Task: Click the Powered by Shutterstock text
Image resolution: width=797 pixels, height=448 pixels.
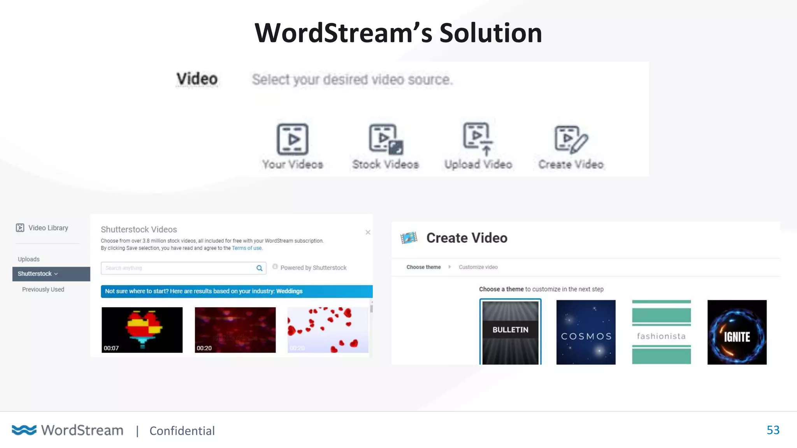Action: pyautogui.click(x=313, y=268)
